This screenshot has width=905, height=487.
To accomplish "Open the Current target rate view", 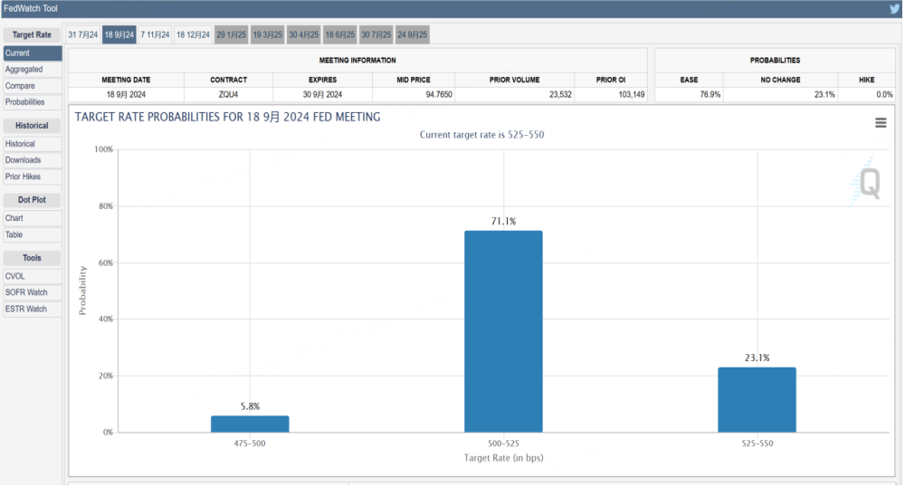I will [33, 53].
